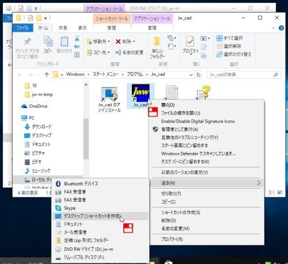The height and width of the screenshot is (264, 288).
Task: Open the new item dropdown in ribbon
Action: point(172,38)
